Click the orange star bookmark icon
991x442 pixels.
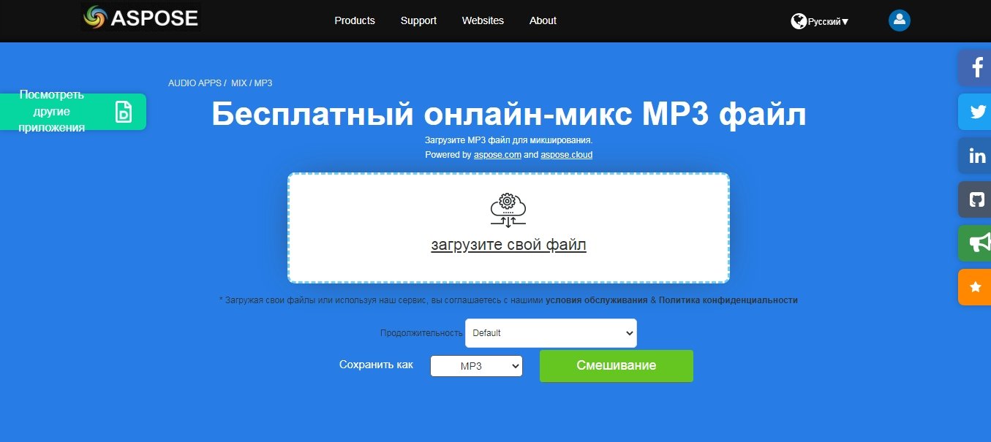pos(976,286)
